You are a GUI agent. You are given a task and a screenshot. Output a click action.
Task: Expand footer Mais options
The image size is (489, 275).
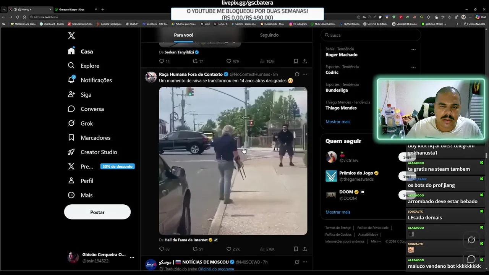[x=376, y=241]
